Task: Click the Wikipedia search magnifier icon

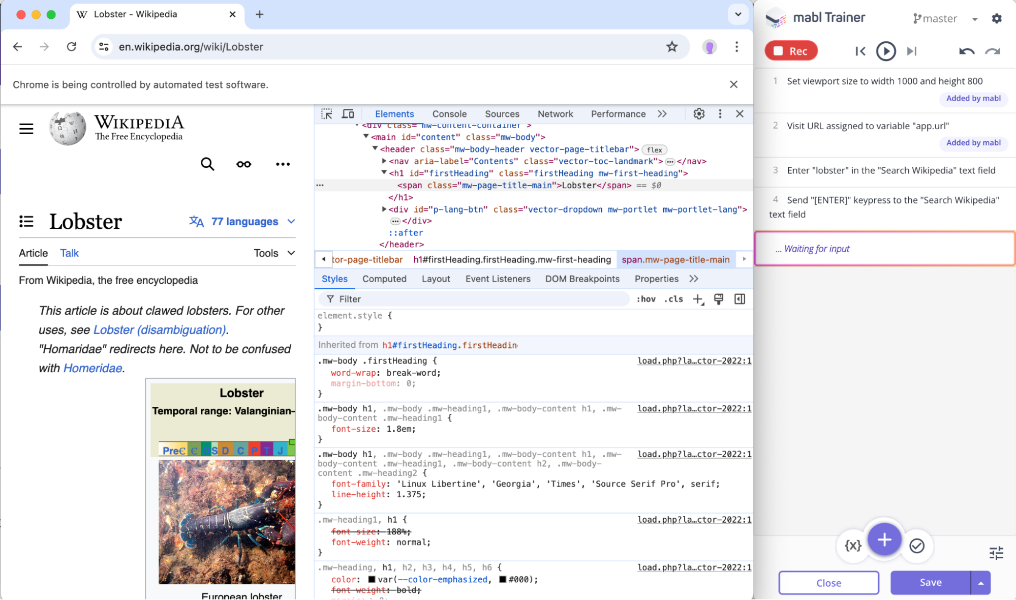Action: [x=207, y=164]
